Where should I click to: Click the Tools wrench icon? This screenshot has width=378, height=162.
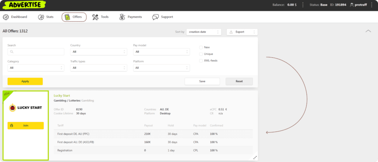pyautogui.click(x=95, y=17)
